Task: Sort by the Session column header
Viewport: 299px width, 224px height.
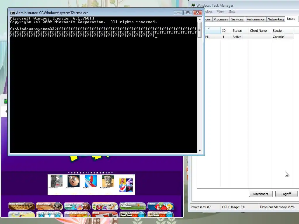Action: click(x=282, y=30)
